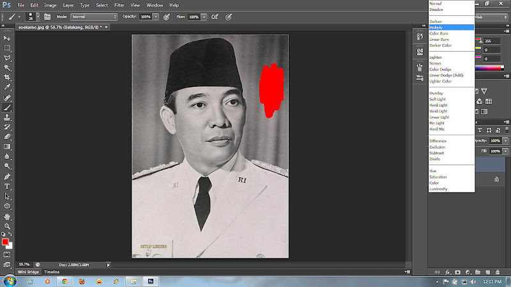Toggle Quick Mask mode
This screenshot has height=287, width=511.
click(x=7, y=254)
